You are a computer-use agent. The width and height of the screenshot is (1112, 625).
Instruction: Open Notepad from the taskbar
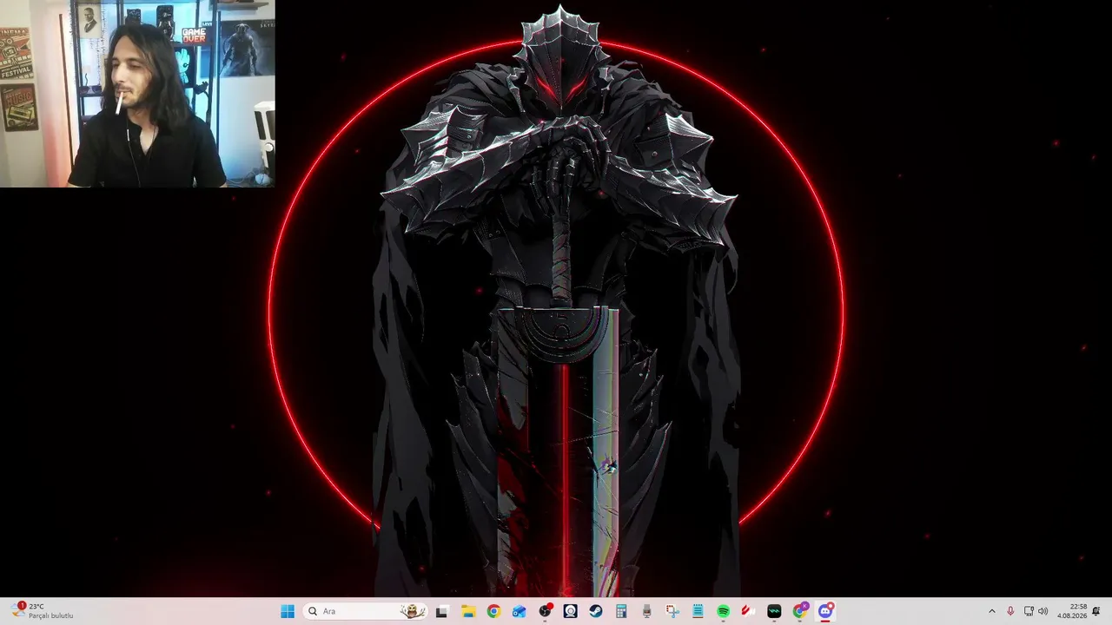698,611
